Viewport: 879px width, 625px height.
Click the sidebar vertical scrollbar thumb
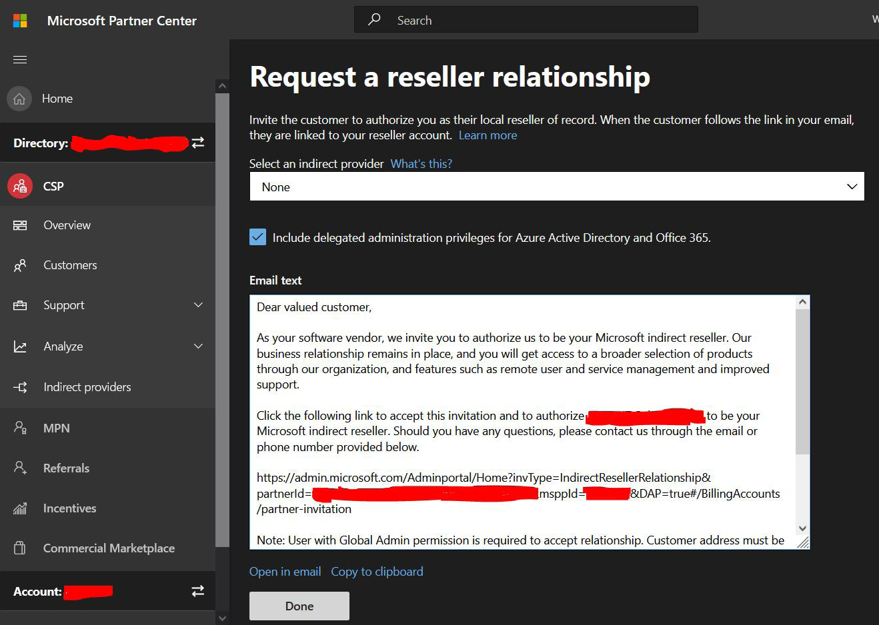[222, 320]
